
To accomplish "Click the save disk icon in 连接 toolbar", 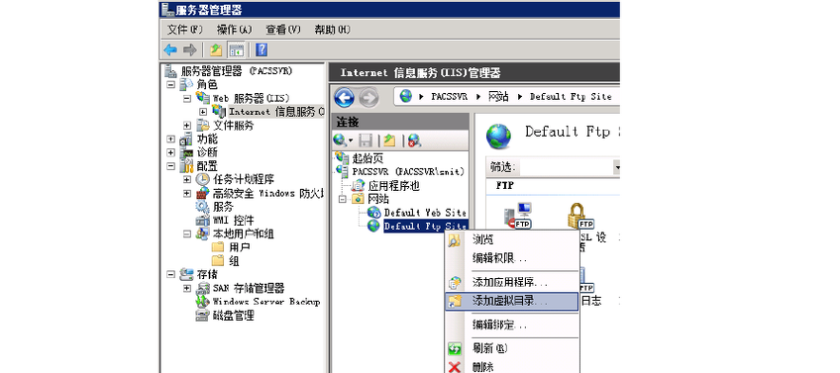I will pyautogui.click(x=366, y=140).
